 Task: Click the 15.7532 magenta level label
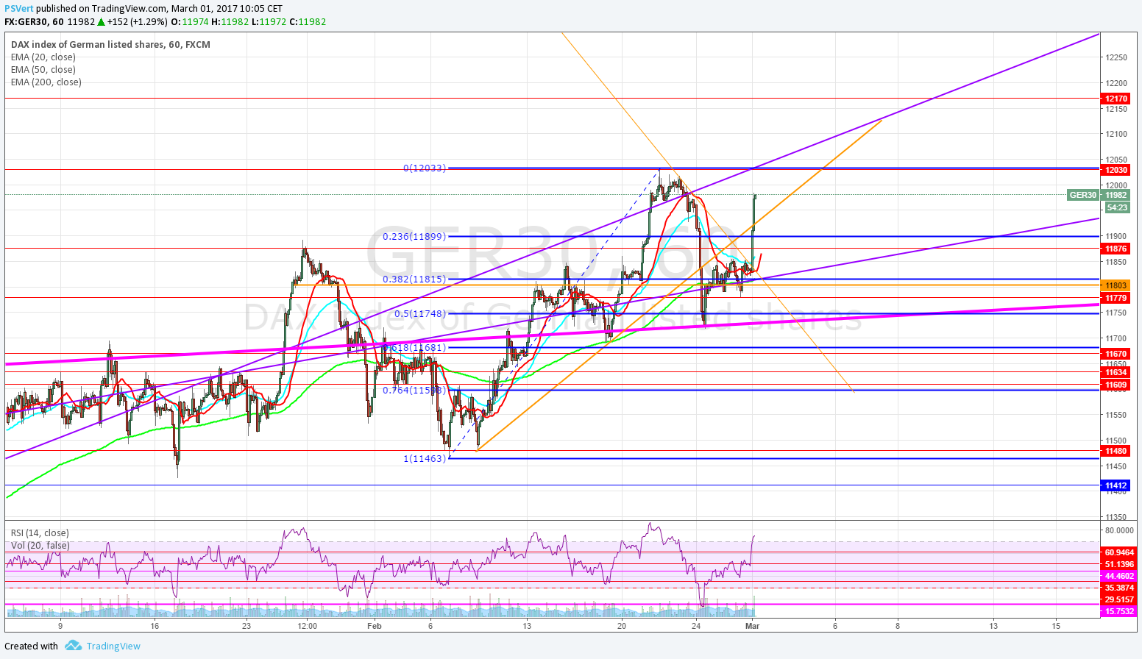1119,611
